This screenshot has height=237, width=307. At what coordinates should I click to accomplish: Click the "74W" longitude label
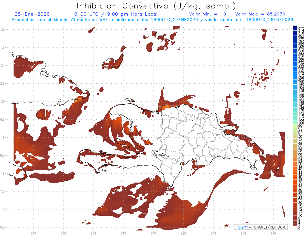click(93, 233)
